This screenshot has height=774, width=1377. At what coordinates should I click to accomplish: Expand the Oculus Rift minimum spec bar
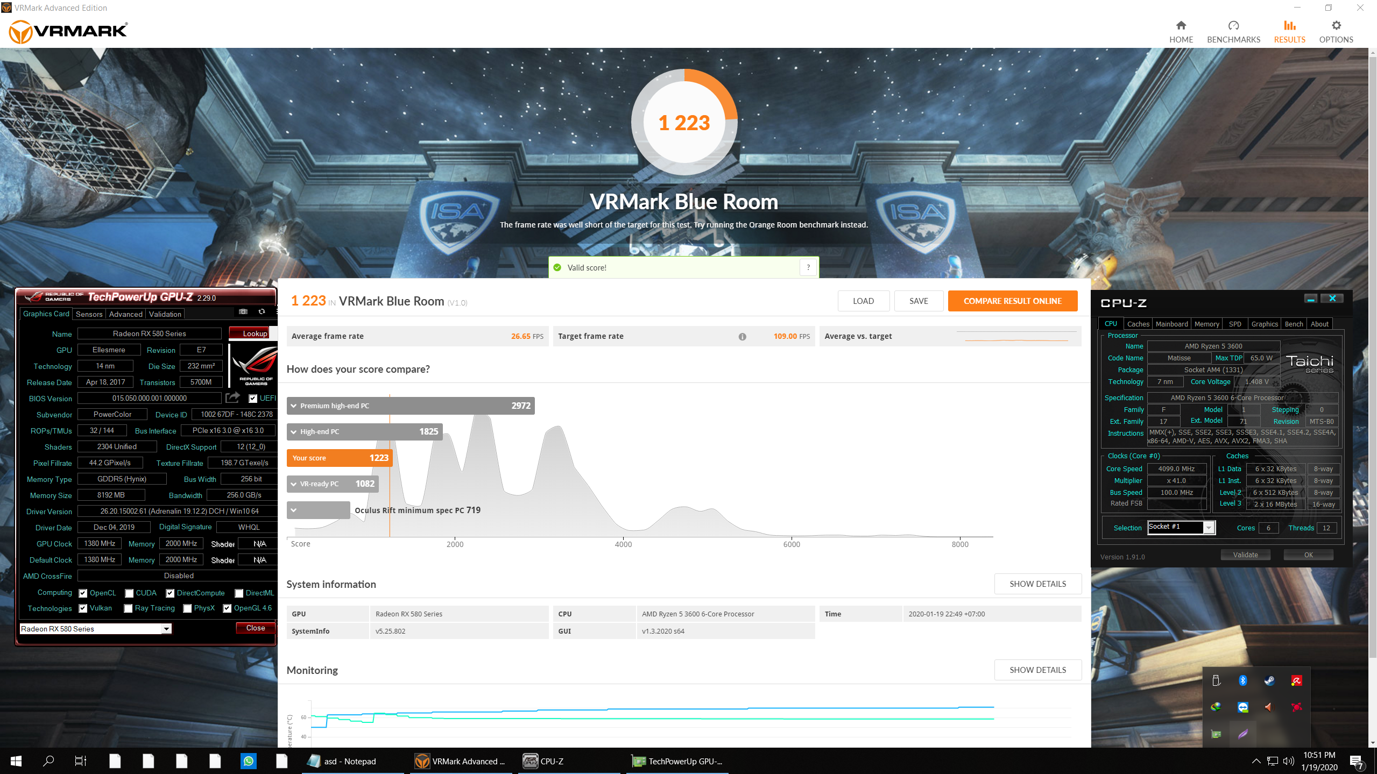point(318,510)
